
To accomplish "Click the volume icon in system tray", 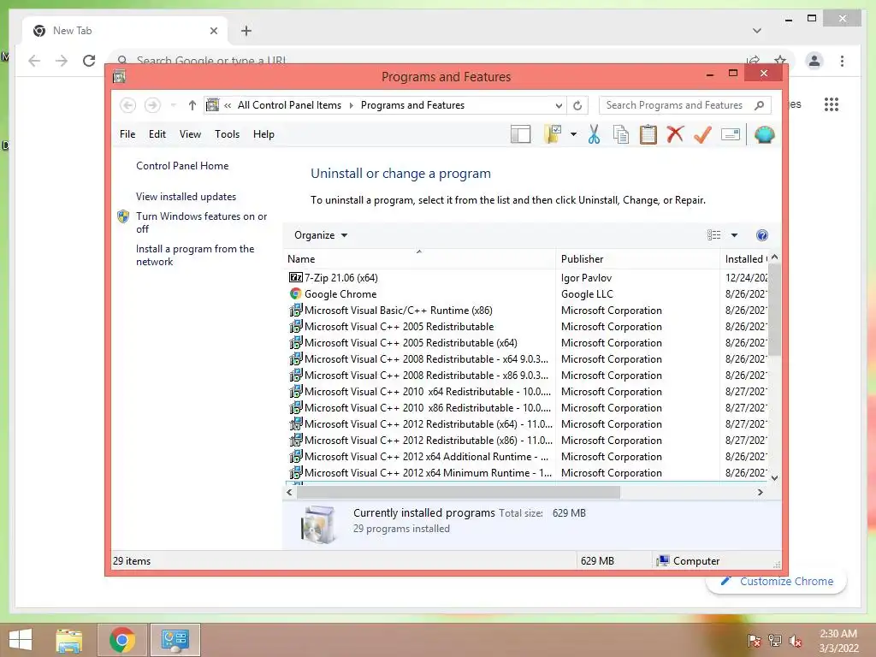I will 796,641.
